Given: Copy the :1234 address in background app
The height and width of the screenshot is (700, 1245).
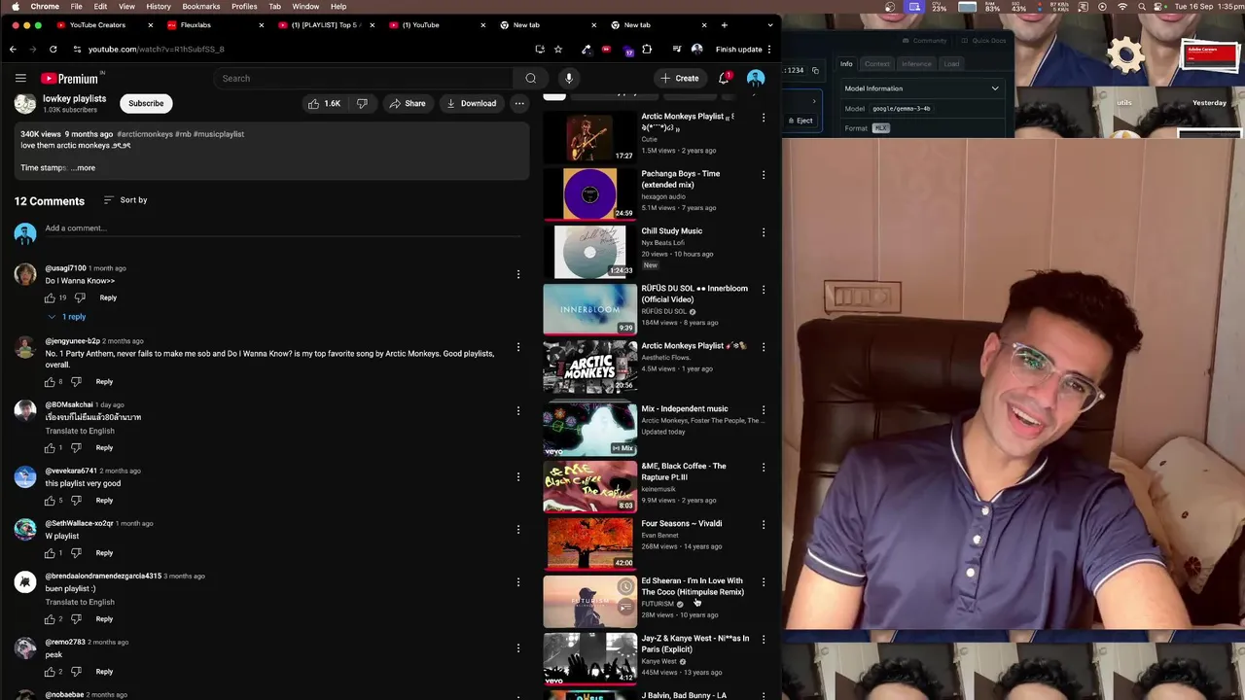Looking at the screenshot, I should 815,70.
